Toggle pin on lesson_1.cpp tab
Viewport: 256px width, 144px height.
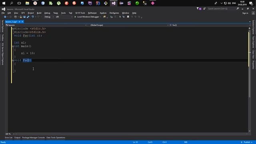[x=20, y=22]
